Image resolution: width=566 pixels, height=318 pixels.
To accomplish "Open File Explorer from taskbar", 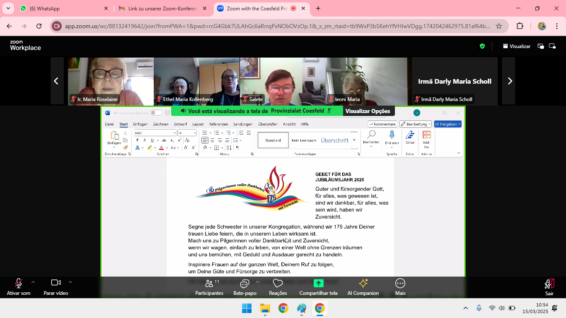I will (265, 308).
